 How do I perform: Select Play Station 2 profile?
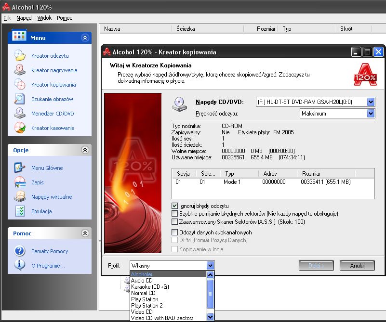[x=168, y=306]
